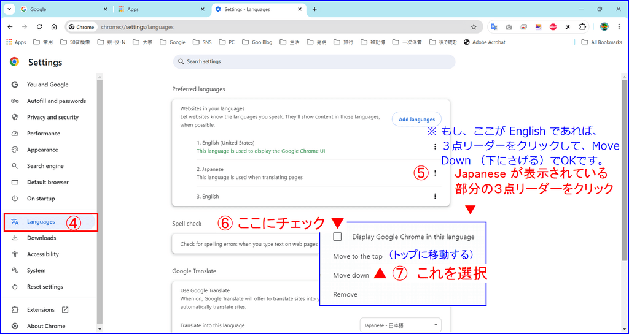629x334 pixels.
Task: Switch to the Google tab
Action: [64, 9]
